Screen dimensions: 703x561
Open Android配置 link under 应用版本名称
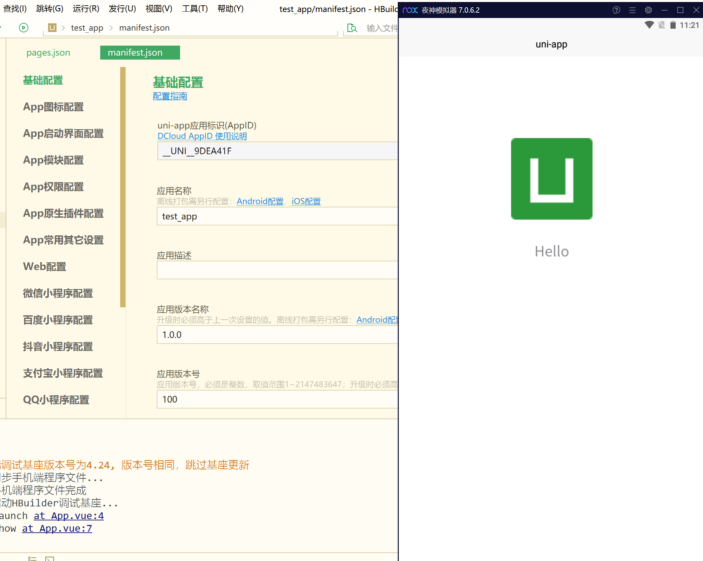tap(377, 320)
